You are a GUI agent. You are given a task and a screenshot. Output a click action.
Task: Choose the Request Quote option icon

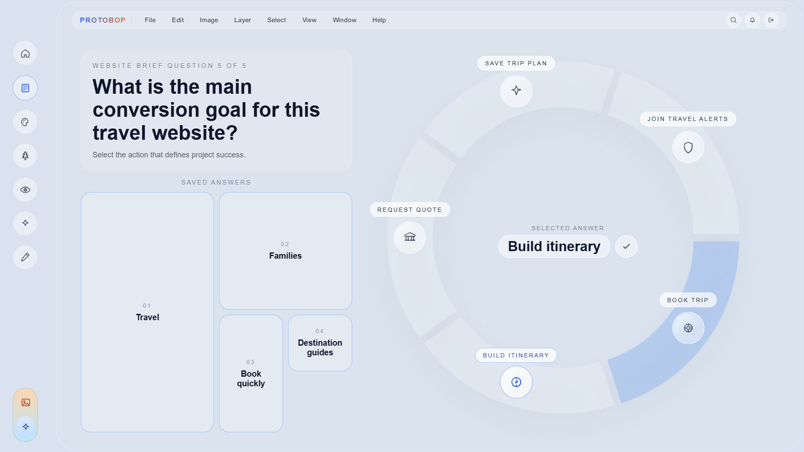coord(410,237)
